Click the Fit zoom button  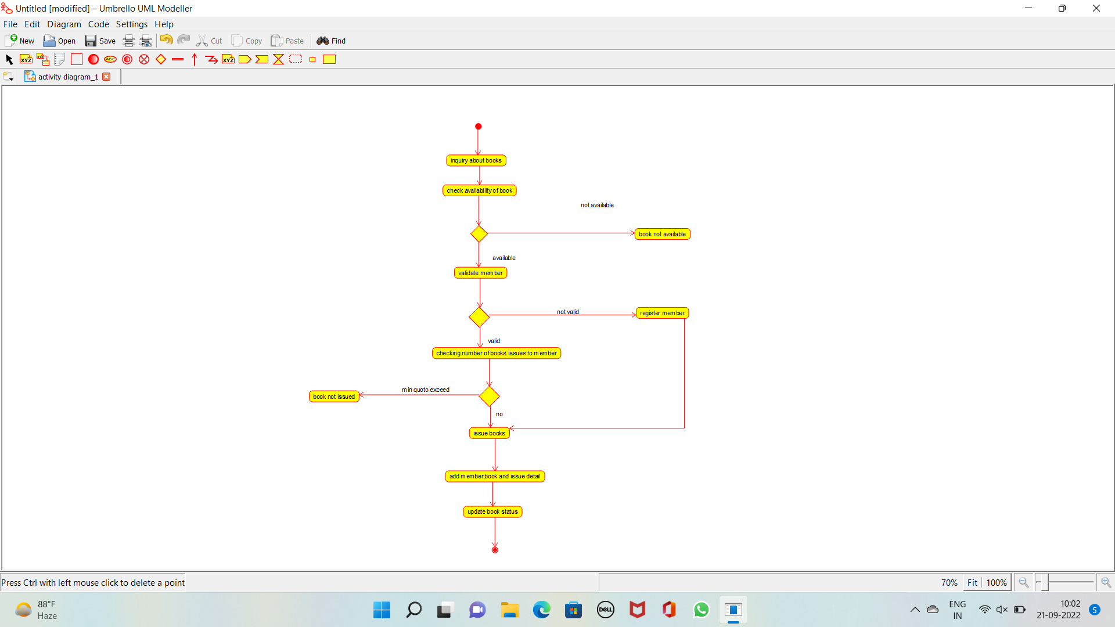(x=972, y=582)
